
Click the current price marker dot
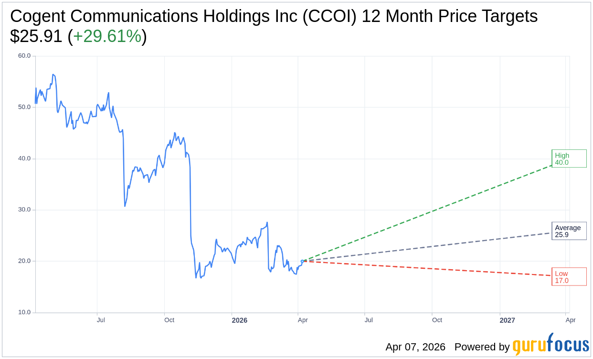302,261
